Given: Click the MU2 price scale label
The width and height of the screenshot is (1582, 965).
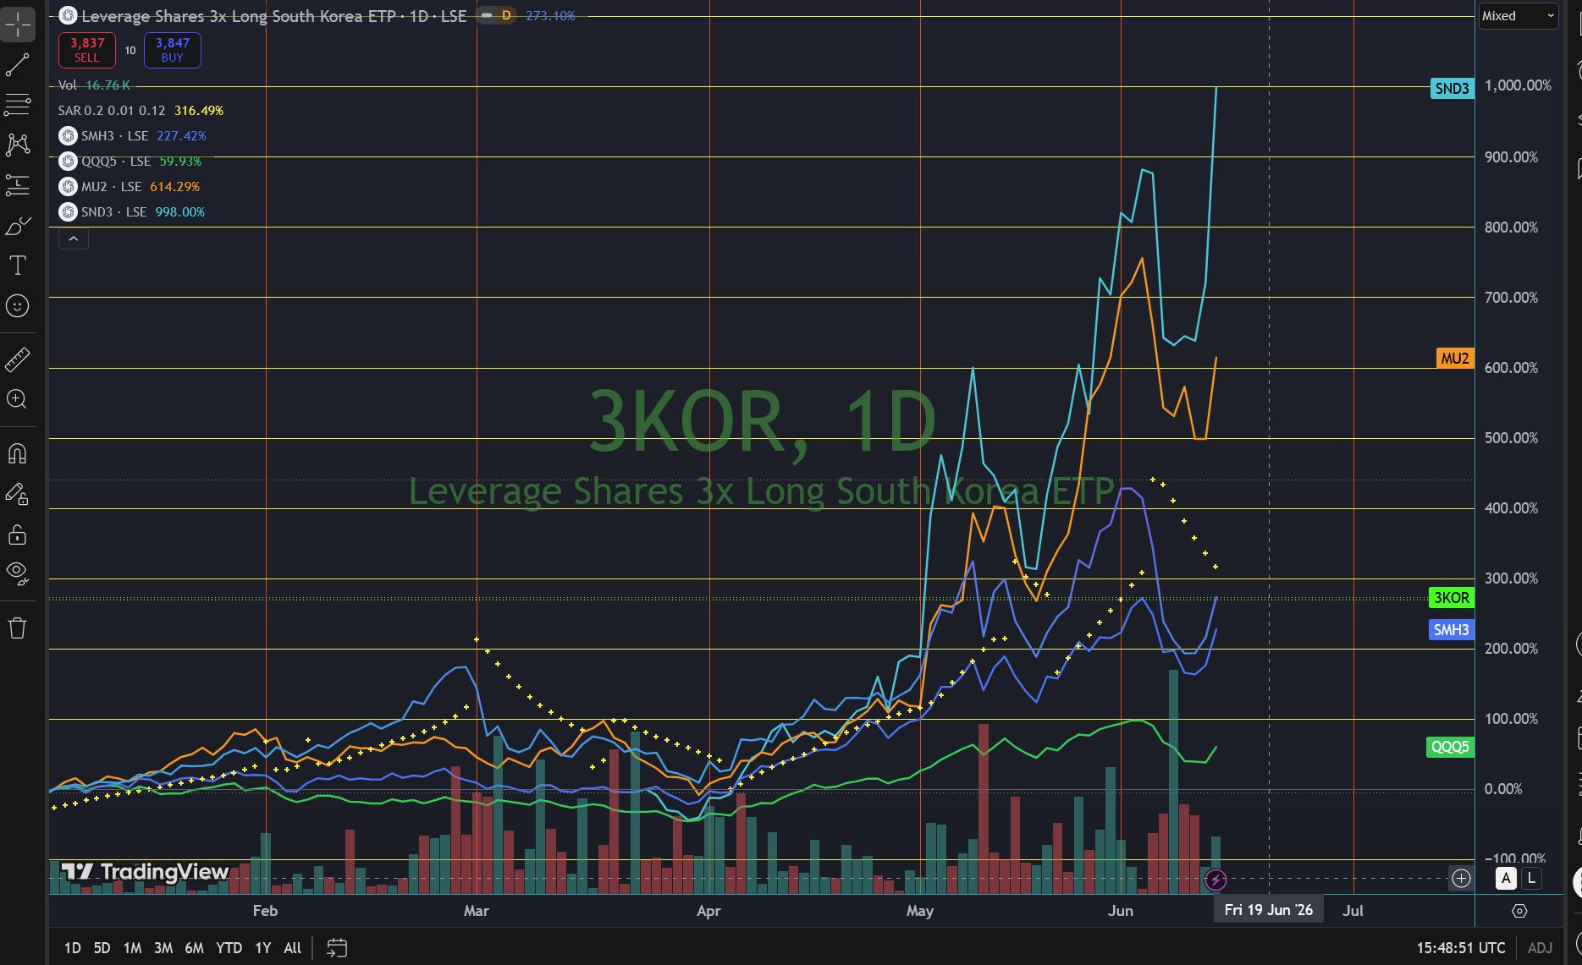Looking at the screenshot, I should pos(1455,359).
